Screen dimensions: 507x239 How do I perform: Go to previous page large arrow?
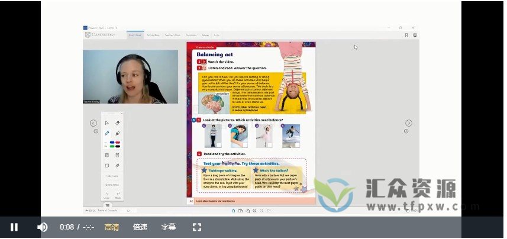(x=93, y=123)
